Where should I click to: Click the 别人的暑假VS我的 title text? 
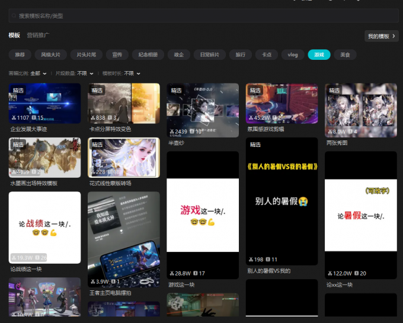tap(268, 271)
